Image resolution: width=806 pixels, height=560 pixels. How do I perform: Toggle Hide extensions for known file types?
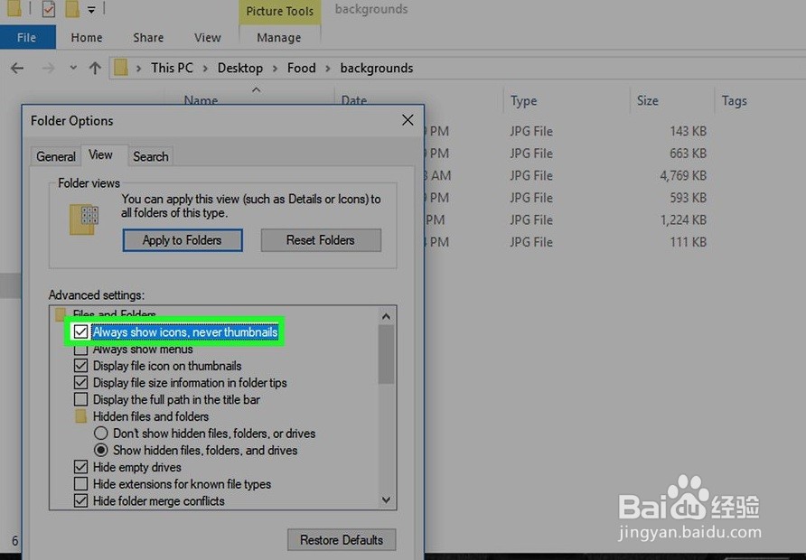tap(80, 484)
